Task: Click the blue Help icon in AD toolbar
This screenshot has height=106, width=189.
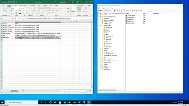Action: (x=124, y=11)
